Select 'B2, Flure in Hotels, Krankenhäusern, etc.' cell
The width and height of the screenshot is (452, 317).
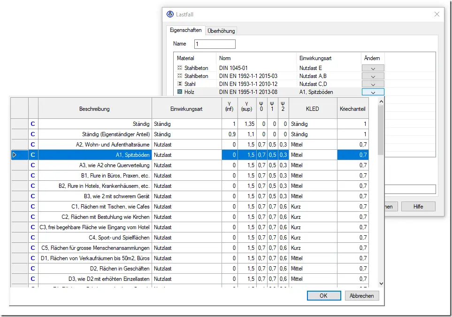coord(95,186)
